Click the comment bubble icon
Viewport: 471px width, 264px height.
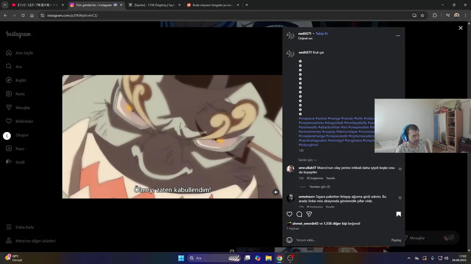pyautogui.click(x=299, y=214)
